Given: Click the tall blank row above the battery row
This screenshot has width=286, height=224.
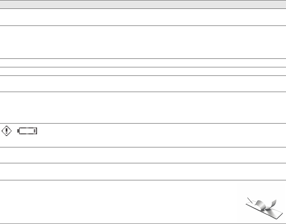Looking at the screenshot, I should [x=143, y=107].
